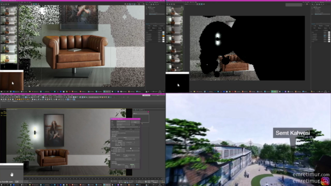Click the Render button in Render Setup dialog
Image resolution: width=331 pixels, height=186 pixels.
click(135, 122)
